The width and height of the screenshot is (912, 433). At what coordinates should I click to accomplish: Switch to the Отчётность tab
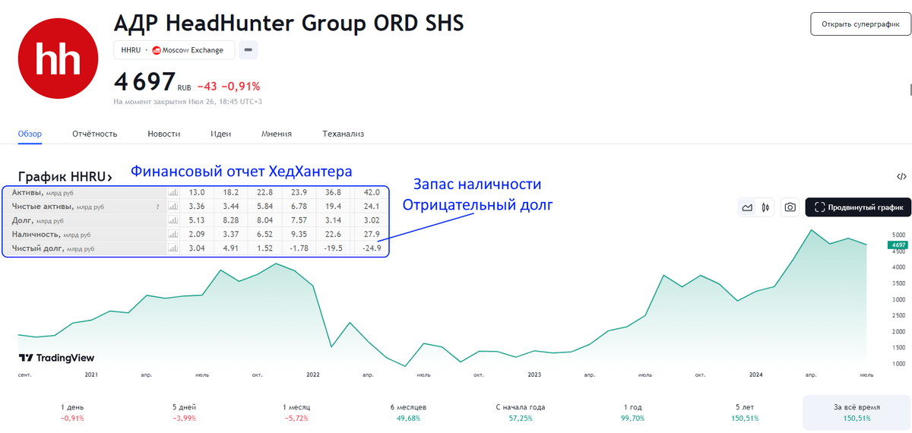coord(95,134)
